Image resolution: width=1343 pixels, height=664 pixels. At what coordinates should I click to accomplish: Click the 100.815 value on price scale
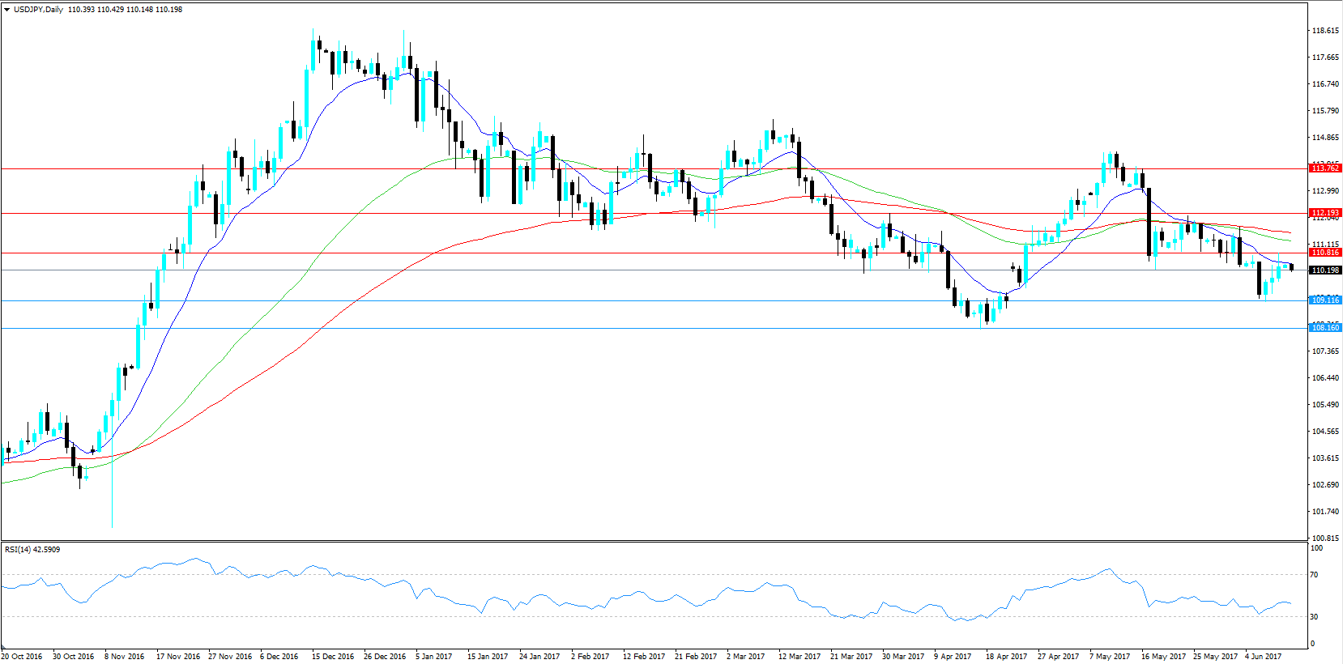[1325, 538]
